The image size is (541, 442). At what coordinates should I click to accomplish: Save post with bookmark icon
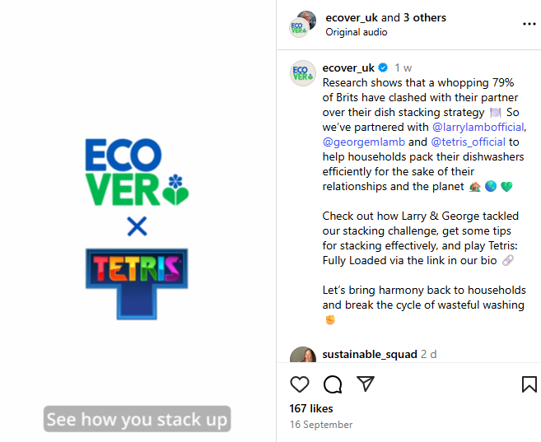click(529, 384)
